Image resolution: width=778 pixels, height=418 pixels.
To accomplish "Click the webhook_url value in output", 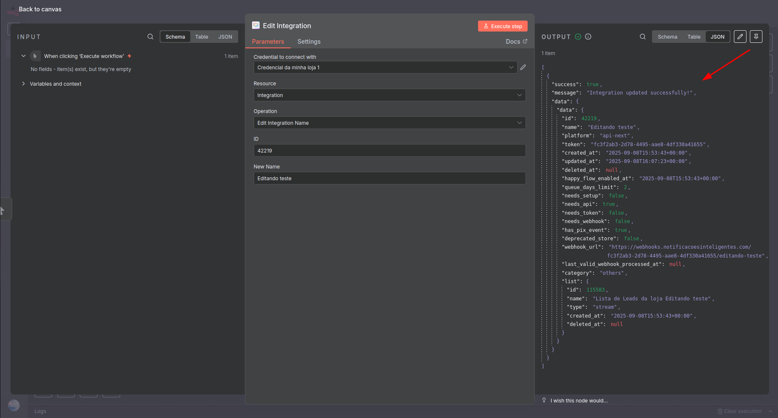I will [x=687, y=251].
